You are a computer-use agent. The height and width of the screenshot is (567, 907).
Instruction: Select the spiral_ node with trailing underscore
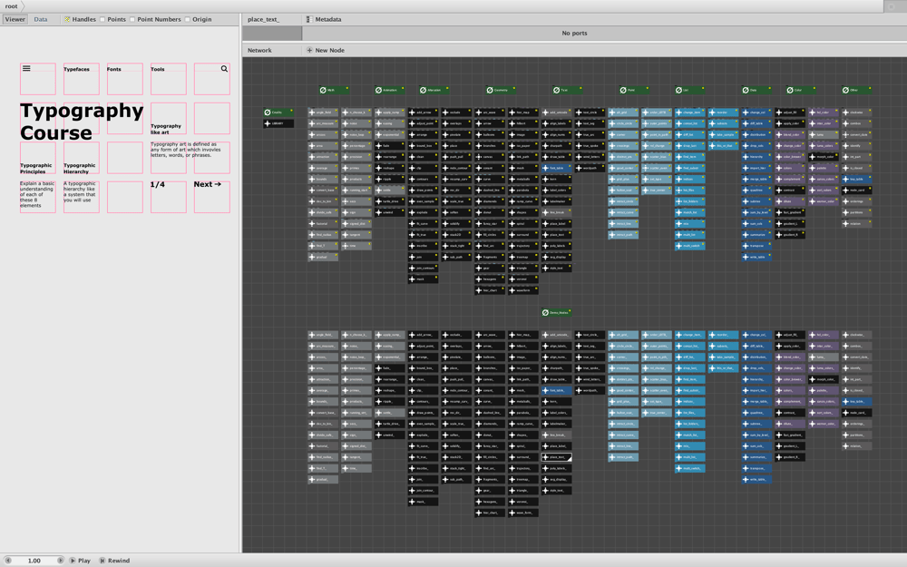(523, 446)
